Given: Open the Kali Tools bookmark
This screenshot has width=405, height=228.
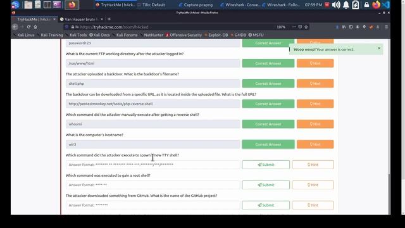Looking at the screenshot, I should (x=76, y=35).
